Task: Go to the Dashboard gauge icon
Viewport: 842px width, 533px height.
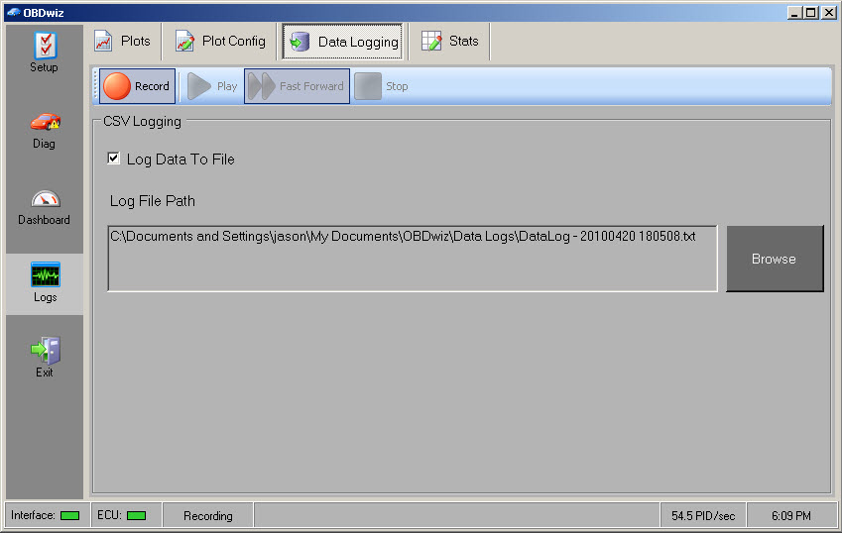Action: click(x=45, y=199)
